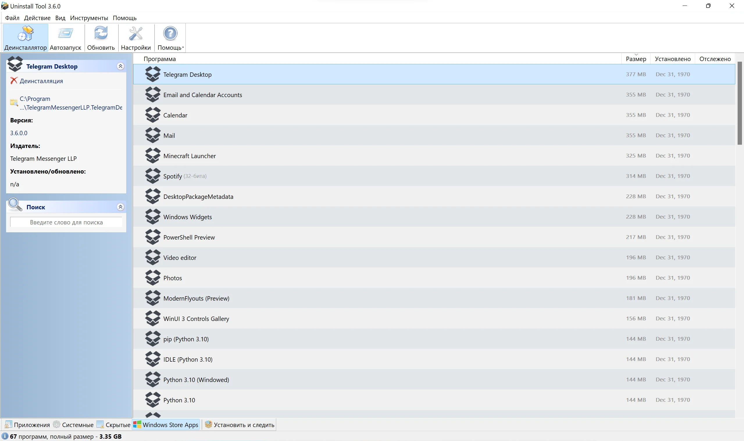Click the 'Windows Widgets' program name
The width and height of the screenshot is (744, 441).
[188, 217]
